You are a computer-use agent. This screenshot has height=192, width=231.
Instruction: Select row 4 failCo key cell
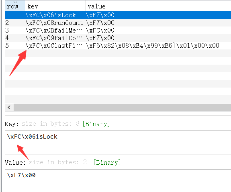[x=54, y=38]
